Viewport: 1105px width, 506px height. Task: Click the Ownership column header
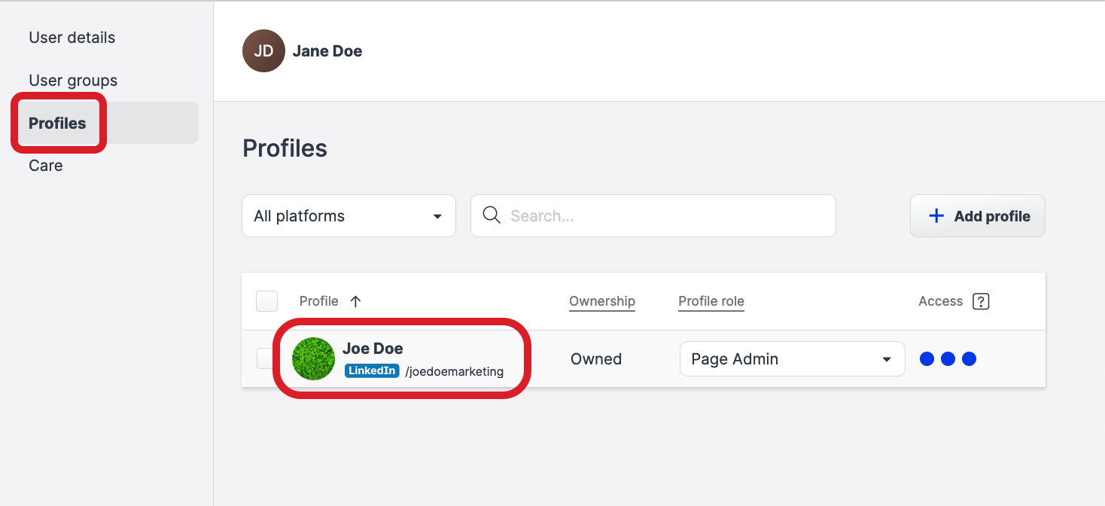point(602,301)
